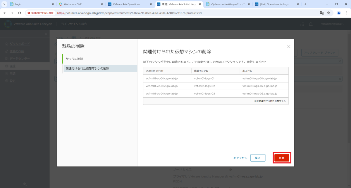This screenshot has height=188, width=351.
Task: Switch to the Login browser tab
Action: tap(32, 4)
